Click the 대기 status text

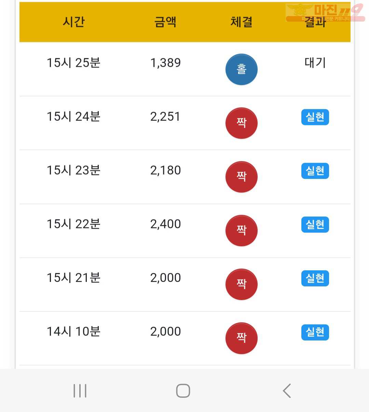tap(315, 63)
